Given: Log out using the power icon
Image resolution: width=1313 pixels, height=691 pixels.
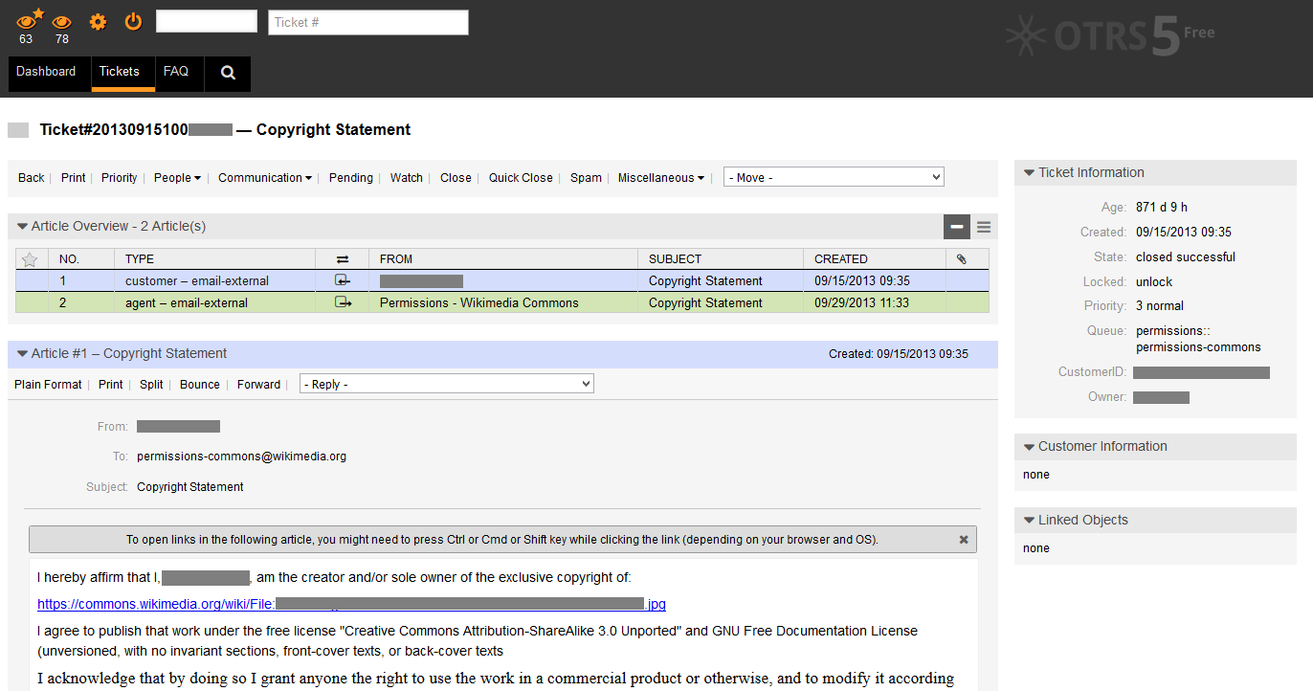Looking at the screenshot, I should tap(132, 20).
